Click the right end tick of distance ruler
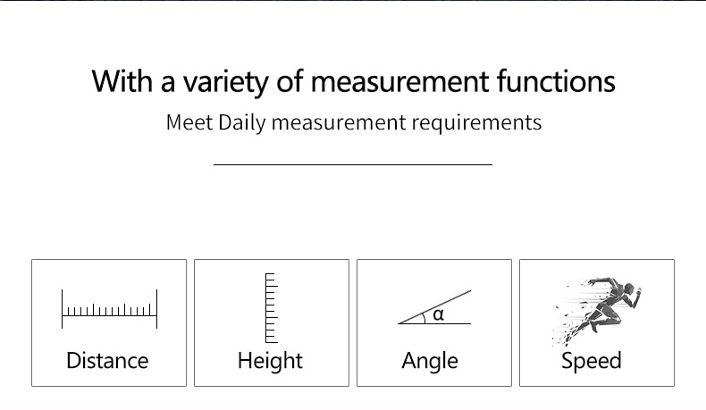The width and height of the screenshot is (706, 410). point(156,309)
